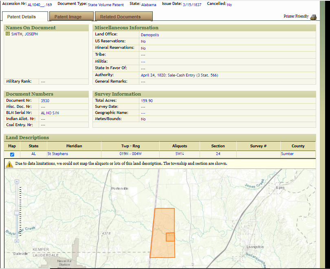
Task: Open the Related Documents tab
Action: coord(120,17)
